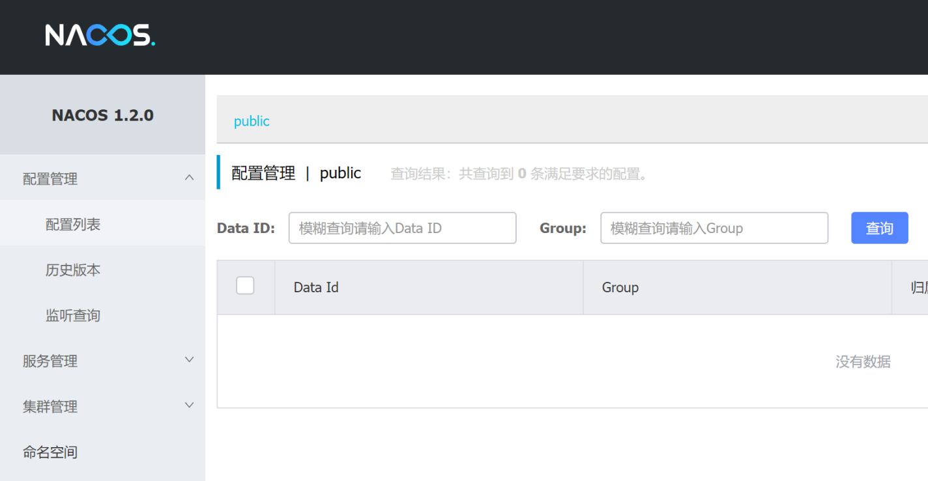Click the 服务管理 menu label
The height and width of the screenshot is (481, 928).
[50, 361]
